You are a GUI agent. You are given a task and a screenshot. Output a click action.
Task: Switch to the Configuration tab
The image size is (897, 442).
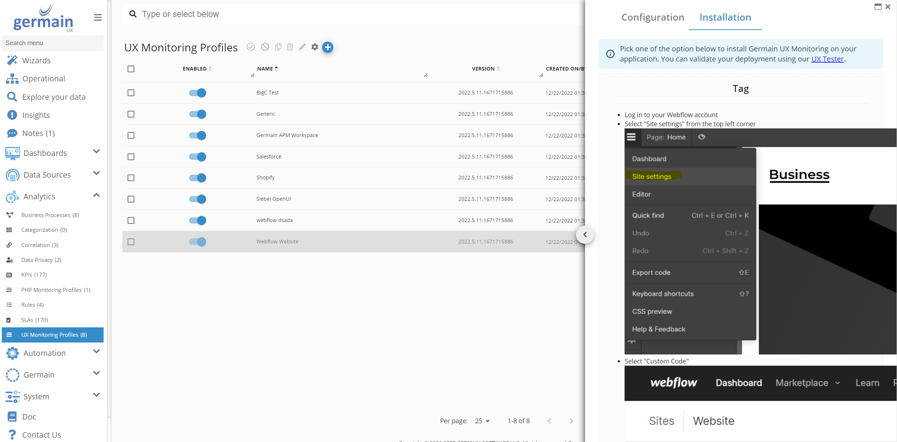(652, 17)
